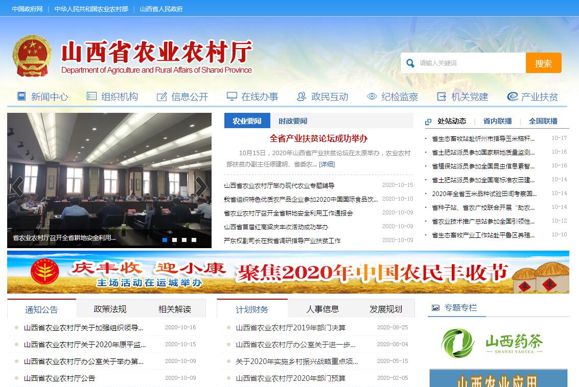579x387 pixels.
Task: Click the 信息公开 edit icon
Action: [161, 96]
